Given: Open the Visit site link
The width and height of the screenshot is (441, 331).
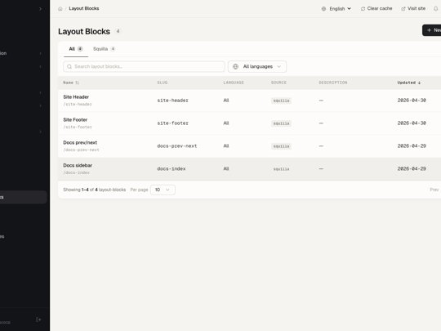Looking at the screenshot, I should 413,8.
